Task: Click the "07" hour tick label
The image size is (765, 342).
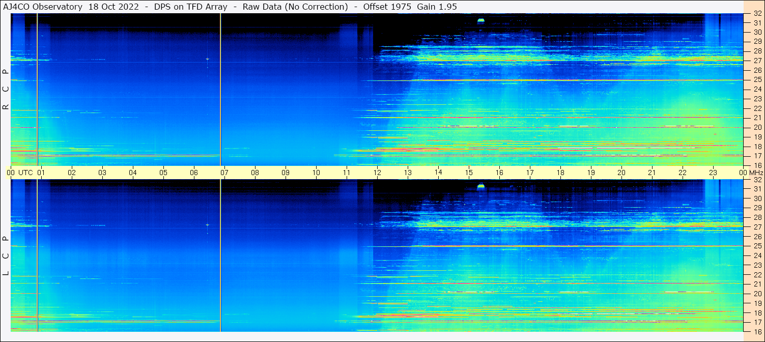Action: [224, 173]
